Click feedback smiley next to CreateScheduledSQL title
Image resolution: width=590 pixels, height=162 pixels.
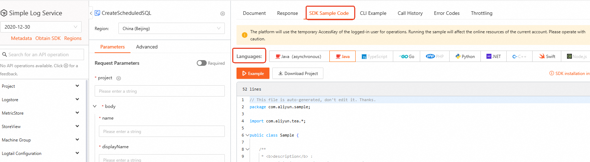tap(223, 13)
